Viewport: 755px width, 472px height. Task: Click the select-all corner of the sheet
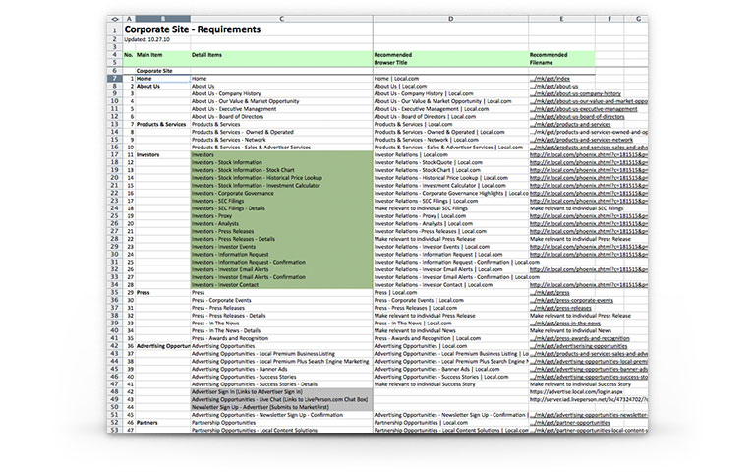[115, 19]
